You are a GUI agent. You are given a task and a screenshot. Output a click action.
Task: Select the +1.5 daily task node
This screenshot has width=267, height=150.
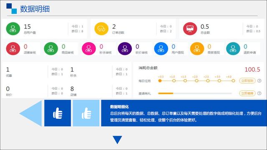[x=185, y=81]
